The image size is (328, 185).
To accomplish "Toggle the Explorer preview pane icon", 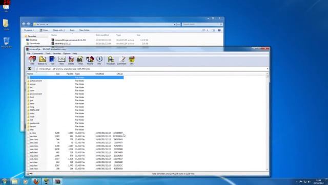I will click(213, 30).
